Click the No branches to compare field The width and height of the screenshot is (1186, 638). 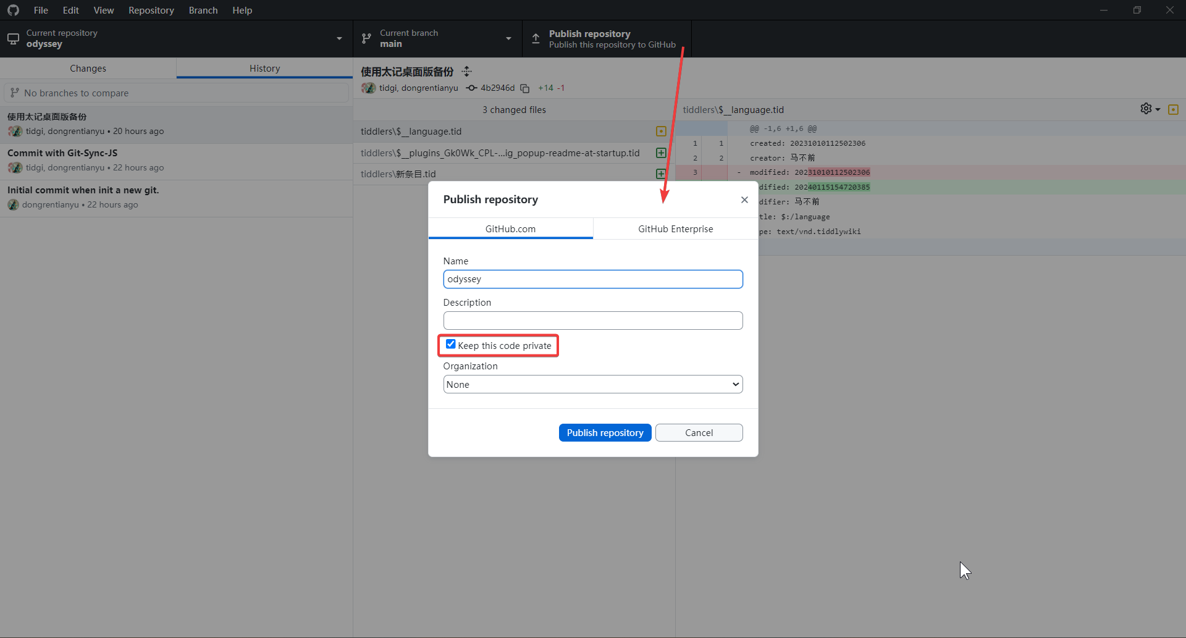pos(177,93)
